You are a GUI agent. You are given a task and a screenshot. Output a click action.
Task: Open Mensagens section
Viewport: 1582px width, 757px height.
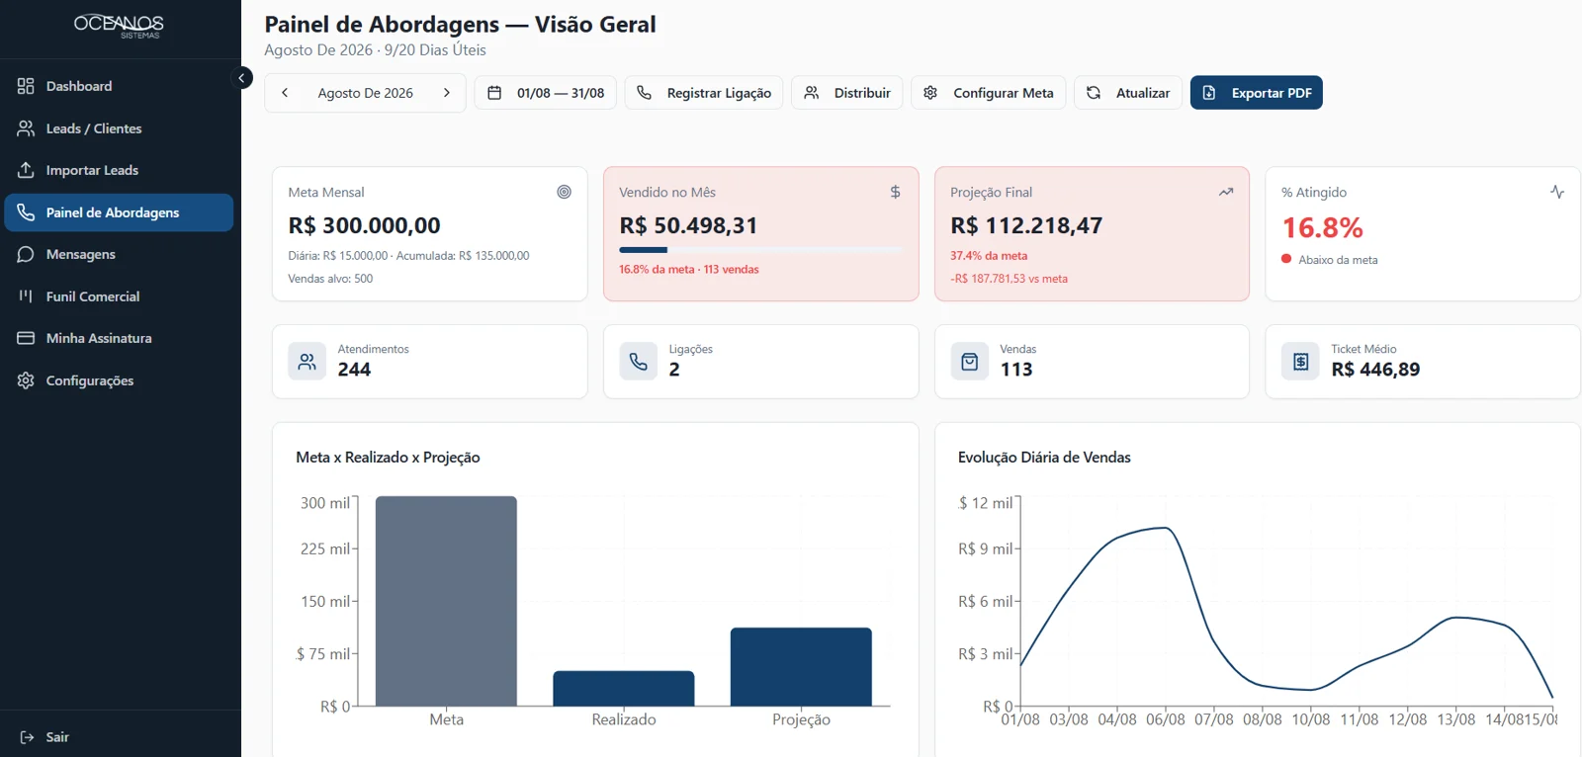119,254
